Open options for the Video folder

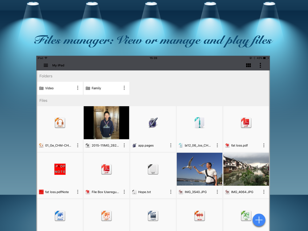tap(78, 88)
